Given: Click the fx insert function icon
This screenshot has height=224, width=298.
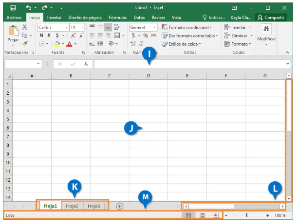Looking at the screenshot, I should coord(86,64).
